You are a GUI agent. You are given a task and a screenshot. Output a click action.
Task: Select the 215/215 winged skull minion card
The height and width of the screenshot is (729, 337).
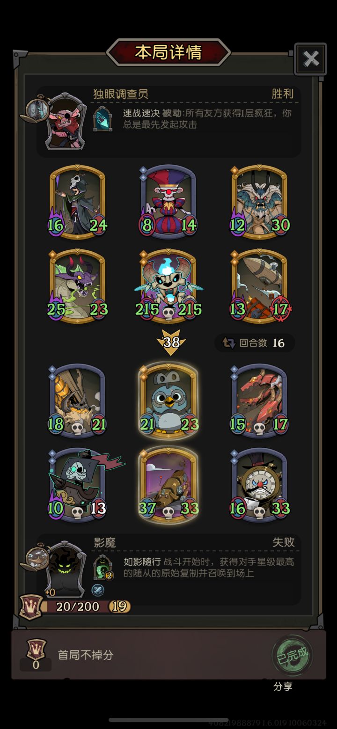(168, 285)
